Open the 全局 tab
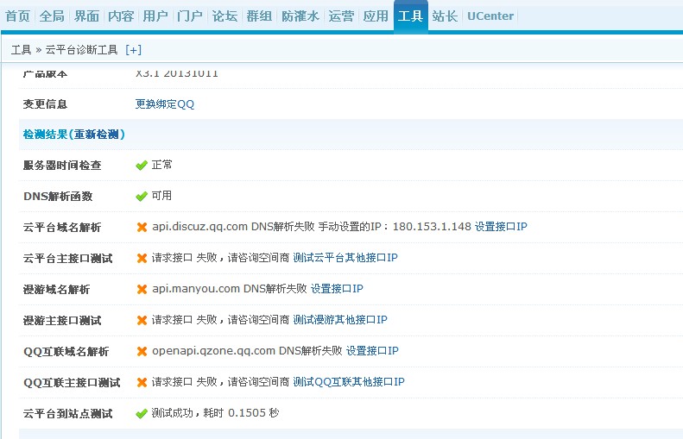 (x=52, y=16)
